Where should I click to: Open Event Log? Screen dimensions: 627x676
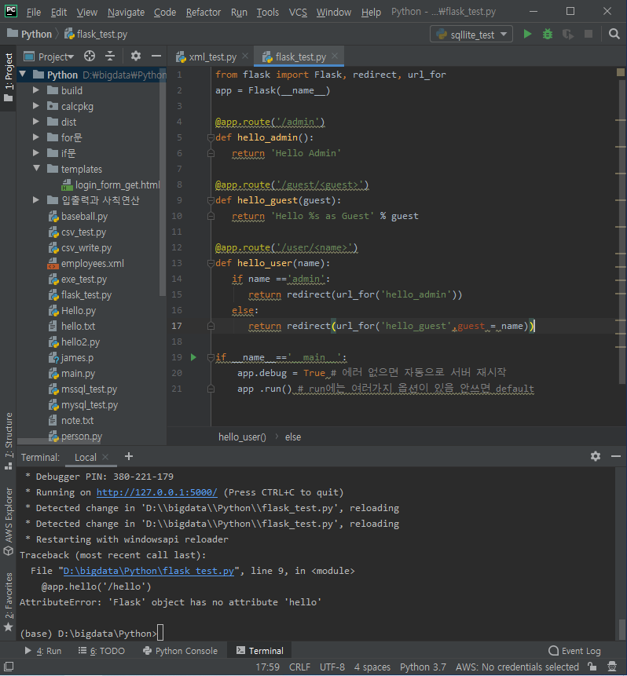click(x=574, y=651)
